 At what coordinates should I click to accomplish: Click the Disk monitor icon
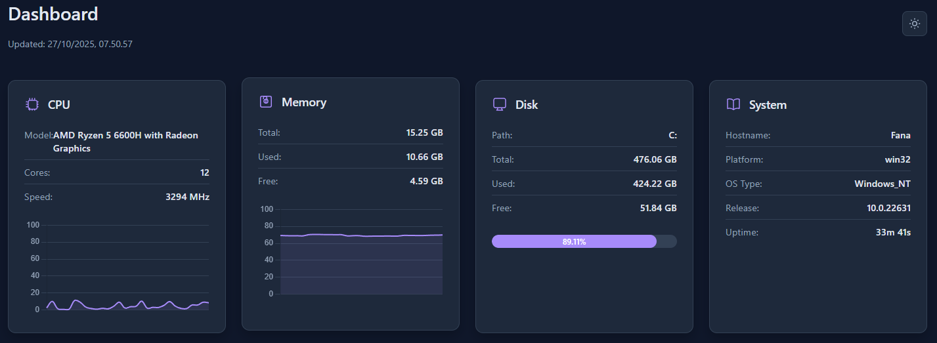pos(500,104)
